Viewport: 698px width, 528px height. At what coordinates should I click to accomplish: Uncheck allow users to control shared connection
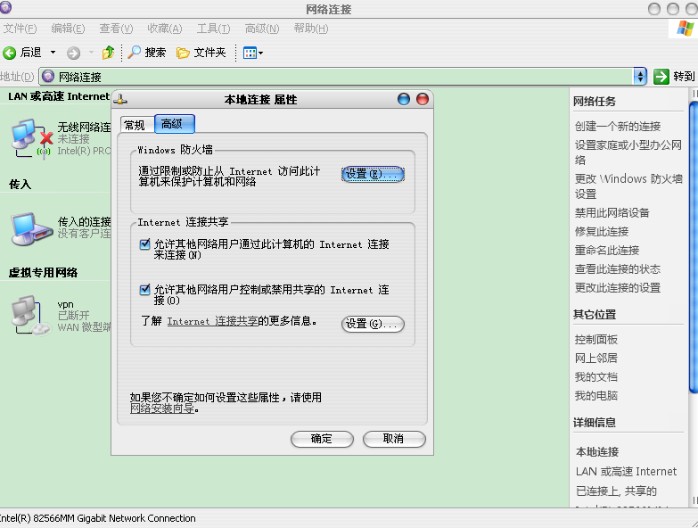[x=145, y=290]
